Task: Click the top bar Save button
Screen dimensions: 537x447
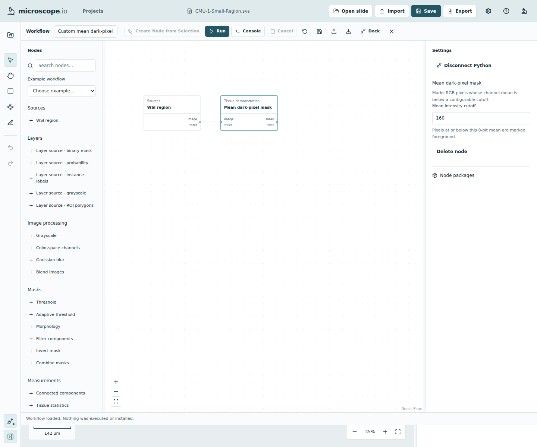Action: (x=426, y=11)
